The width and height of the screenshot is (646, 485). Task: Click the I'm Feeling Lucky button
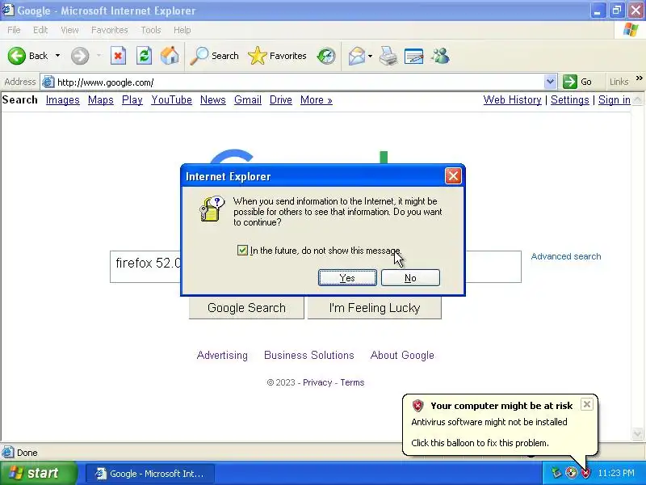375,308
